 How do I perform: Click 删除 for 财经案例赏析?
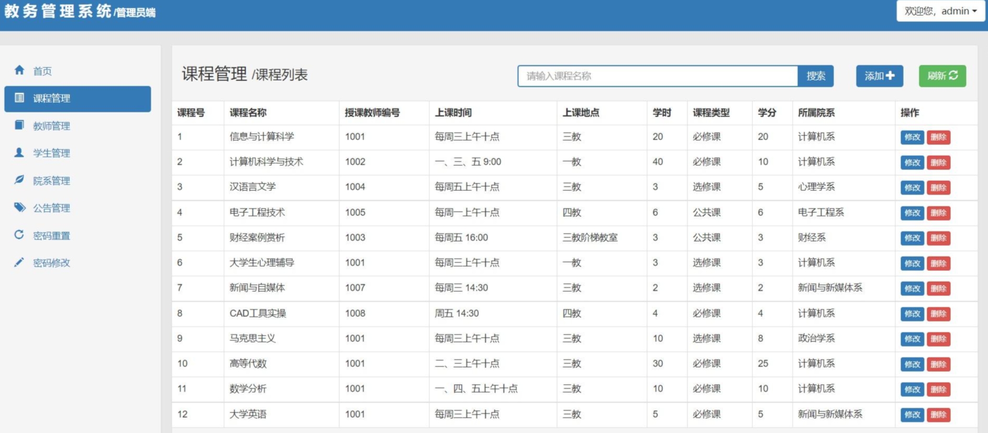[x=938, y=238]
